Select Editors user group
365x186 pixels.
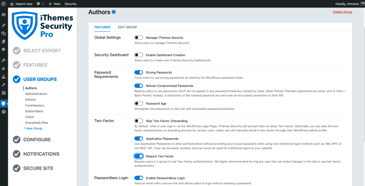[x=31, y=99]
